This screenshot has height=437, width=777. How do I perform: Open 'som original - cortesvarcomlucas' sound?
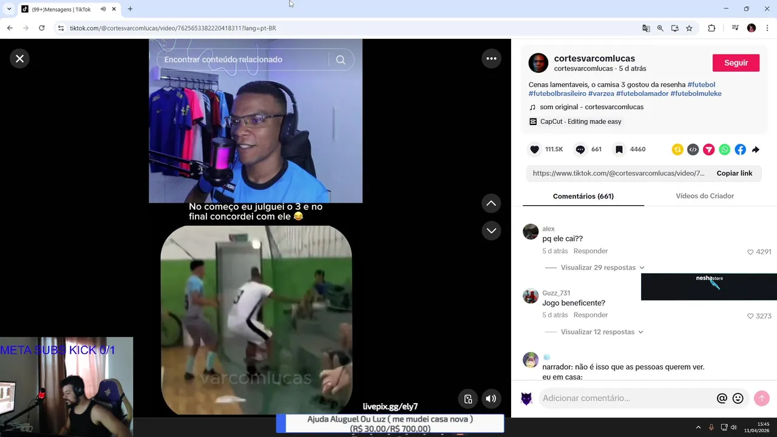591,107
